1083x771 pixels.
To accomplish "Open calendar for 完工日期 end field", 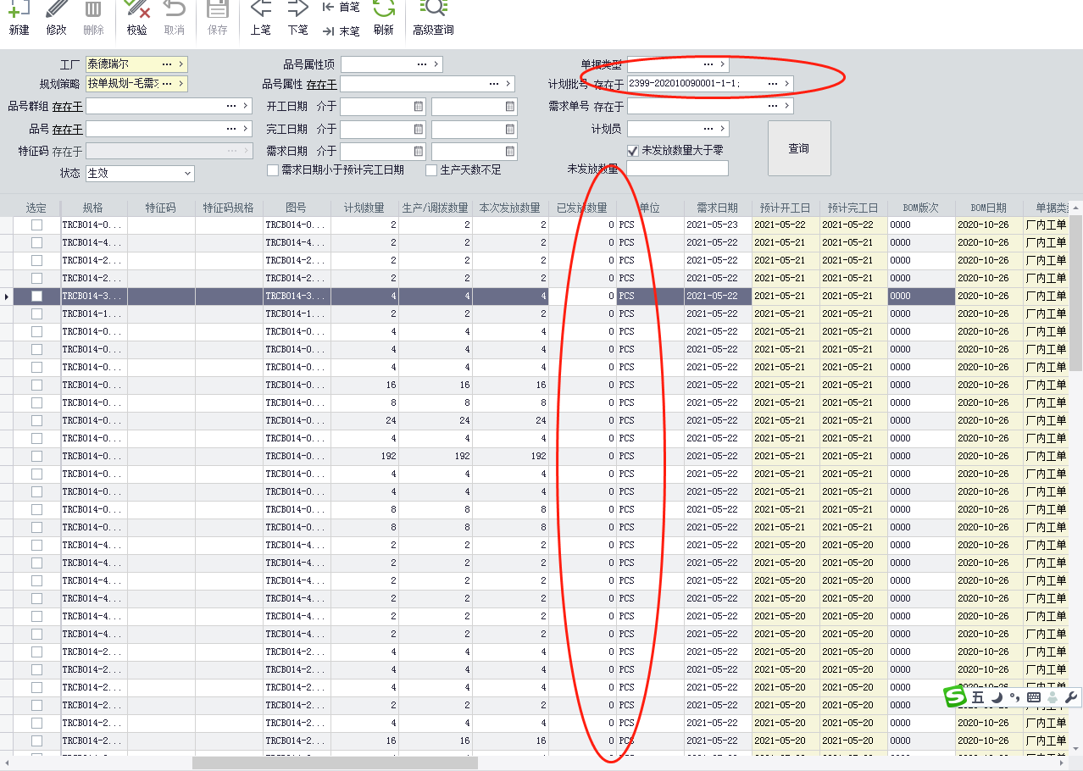I will [x=510, y=130].
